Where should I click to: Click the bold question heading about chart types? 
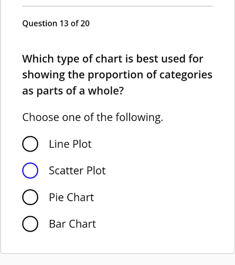click(118, 75)
